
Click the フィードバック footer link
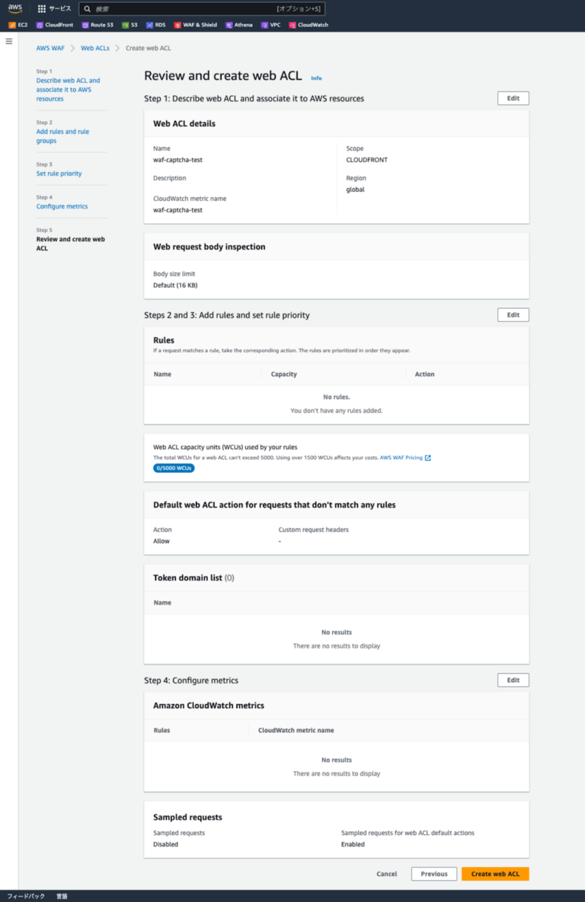click(26, 896)
